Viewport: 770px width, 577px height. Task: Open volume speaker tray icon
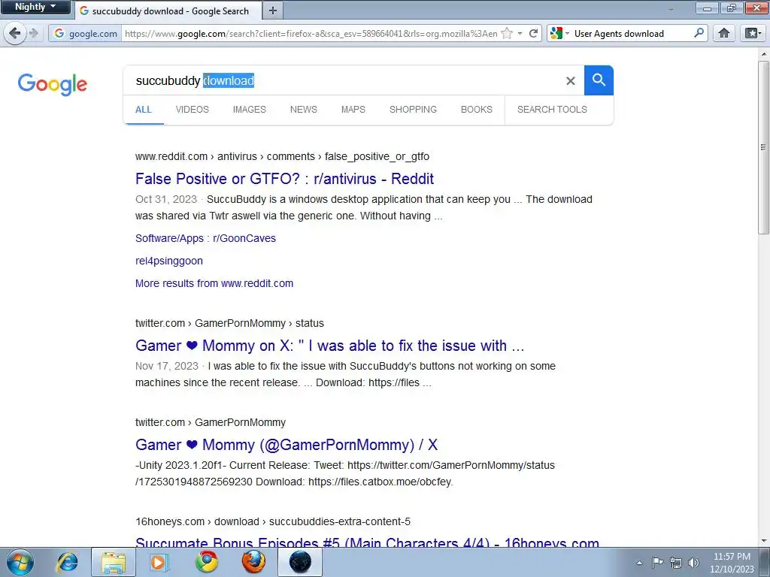coord(693,563)
